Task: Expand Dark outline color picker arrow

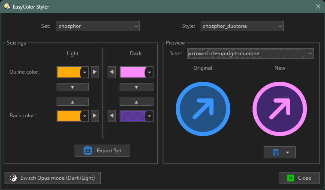Action: (150, 72)
